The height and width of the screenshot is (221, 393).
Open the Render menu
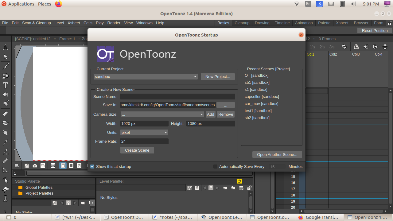pos(114,23)
